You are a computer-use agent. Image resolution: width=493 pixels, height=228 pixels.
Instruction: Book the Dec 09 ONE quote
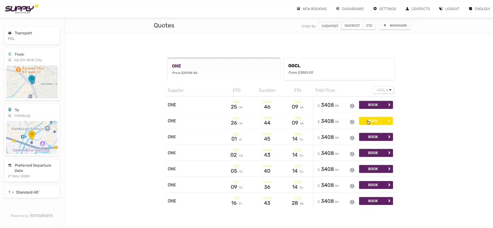tap(376, 185)
